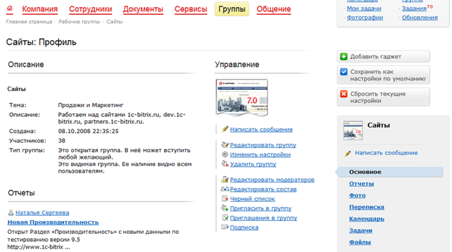The height and width of the screenshot is (252, 452).
Task: Click group image thumbnail under Управление
Action: pyautogui.click(x=241, y=98)
